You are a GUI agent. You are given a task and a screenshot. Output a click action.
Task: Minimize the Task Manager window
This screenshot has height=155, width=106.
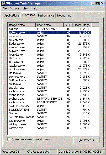[93, 3]
